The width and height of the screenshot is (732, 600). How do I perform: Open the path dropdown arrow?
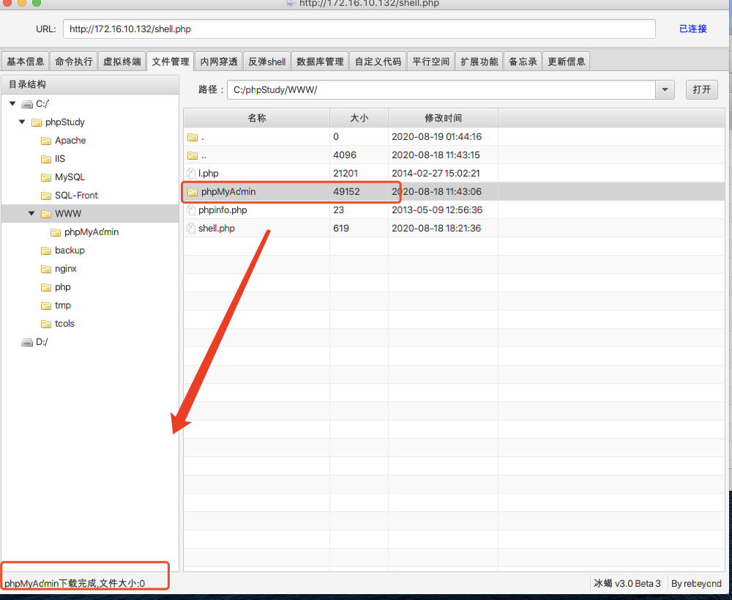(665, 89)
